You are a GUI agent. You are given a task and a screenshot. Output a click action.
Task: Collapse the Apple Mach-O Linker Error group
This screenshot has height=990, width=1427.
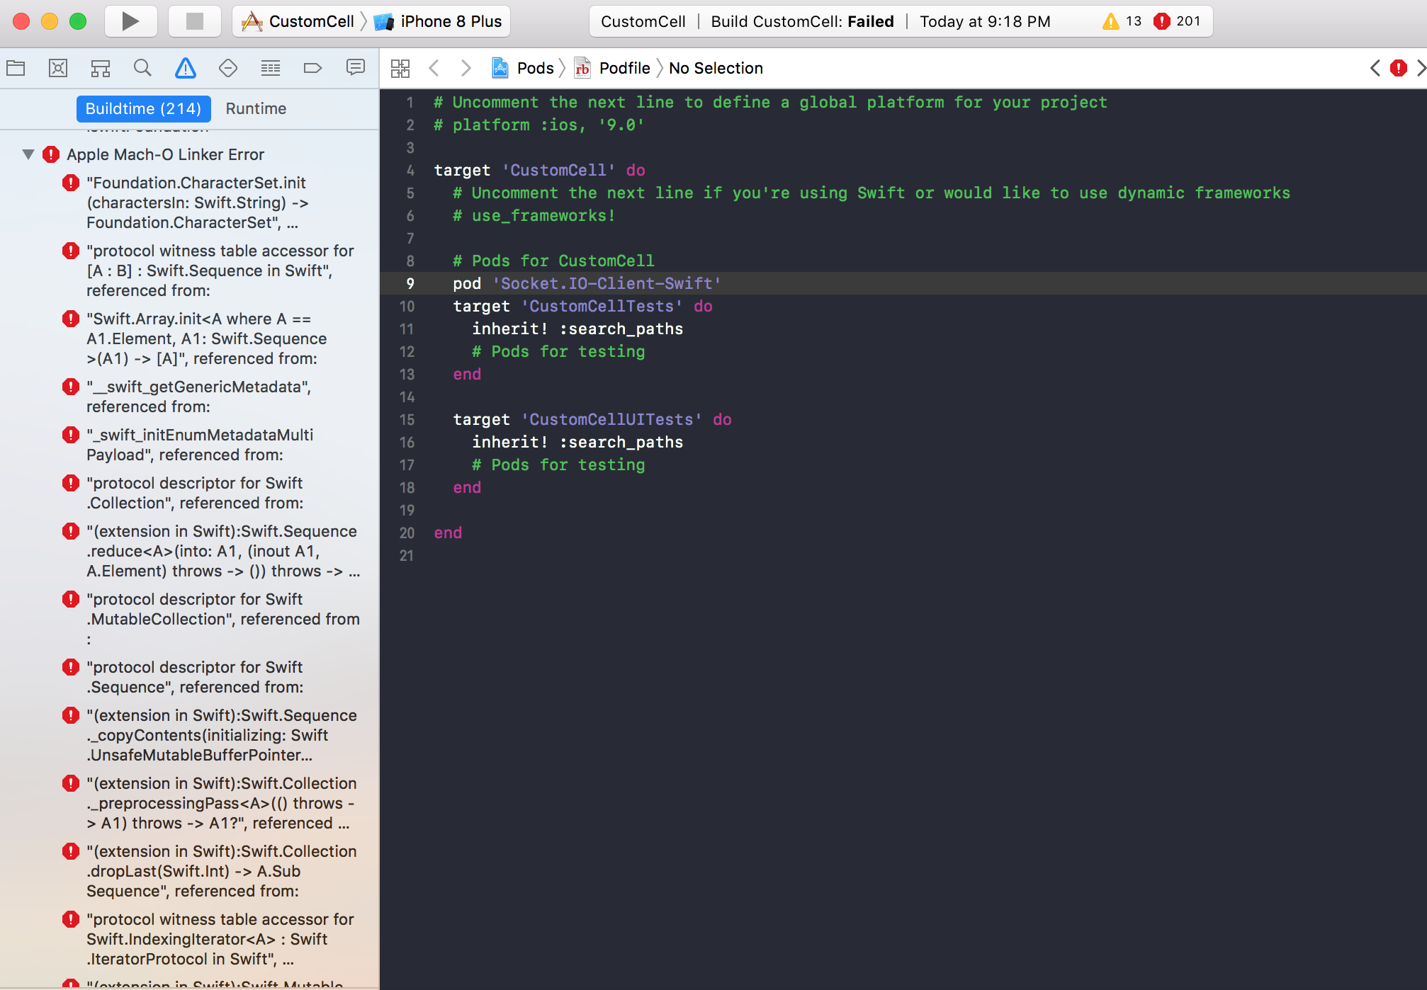pos(28,154)
